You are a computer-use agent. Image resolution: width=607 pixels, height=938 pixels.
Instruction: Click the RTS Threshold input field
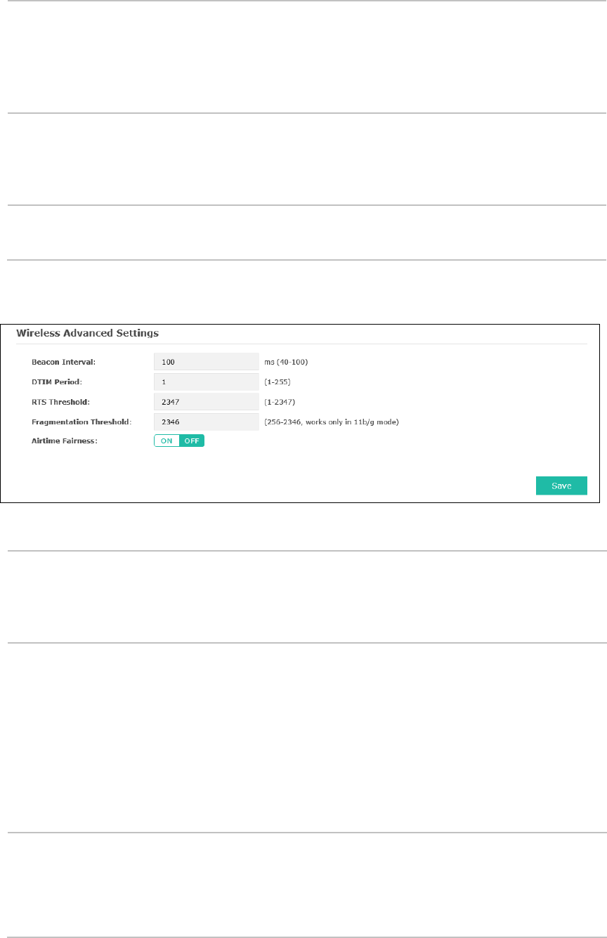[207, 402]
